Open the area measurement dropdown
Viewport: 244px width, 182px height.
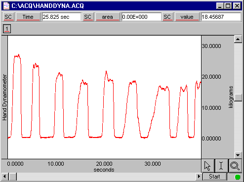pos(107,17)
